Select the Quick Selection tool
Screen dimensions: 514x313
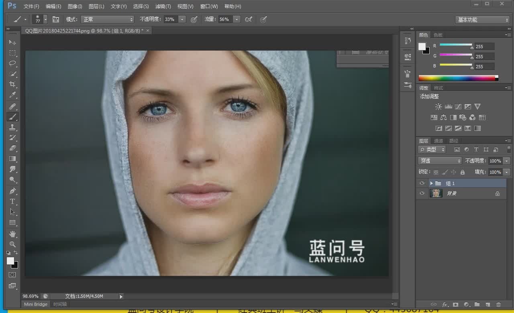[x=12, y=74]
